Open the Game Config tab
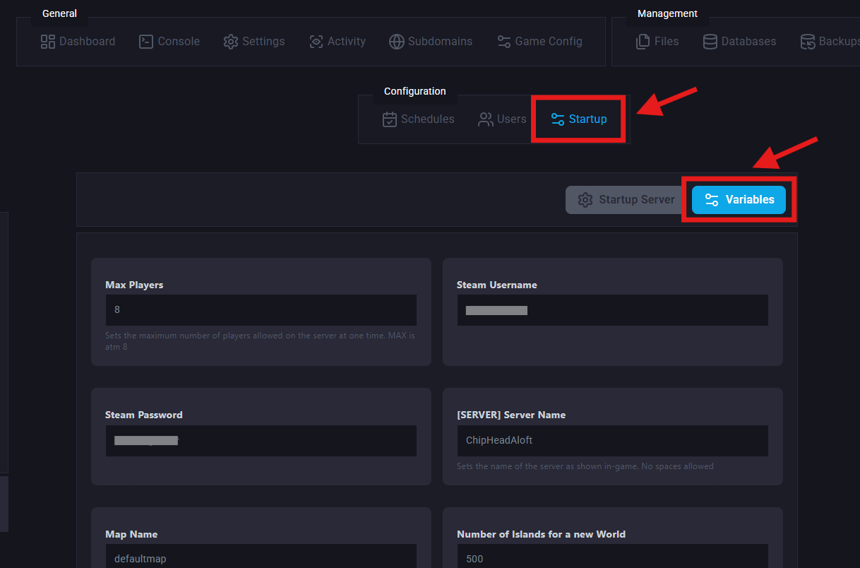The image size is (860, 568). pyautogui.click(x=539, y=42)
